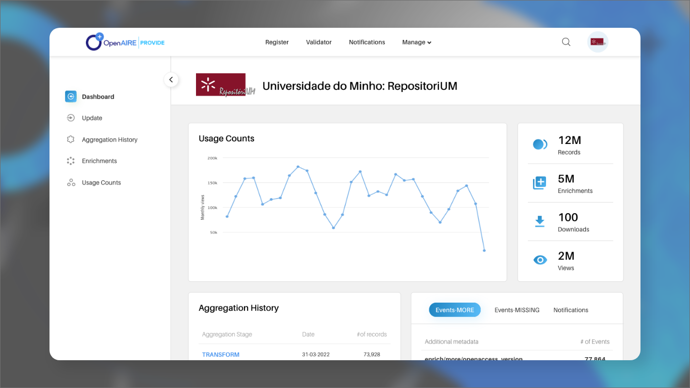Collapse the sidebar using the chevron

pyautogui.click(x=171, y=79)
